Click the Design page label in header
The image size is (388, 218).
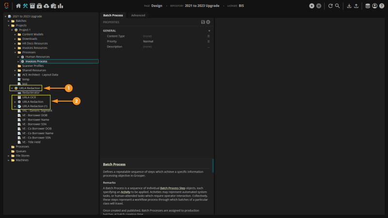click(x=157, y=6)
